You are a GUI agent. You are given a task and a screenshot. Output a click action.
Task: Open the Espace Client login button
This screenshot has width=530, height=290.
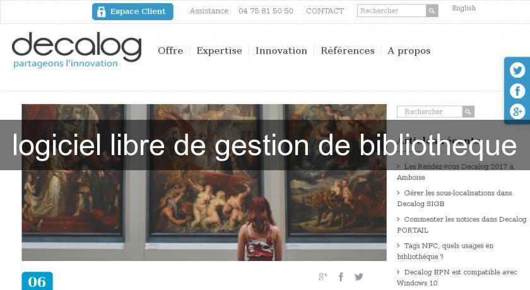click(x=132, y=11)
